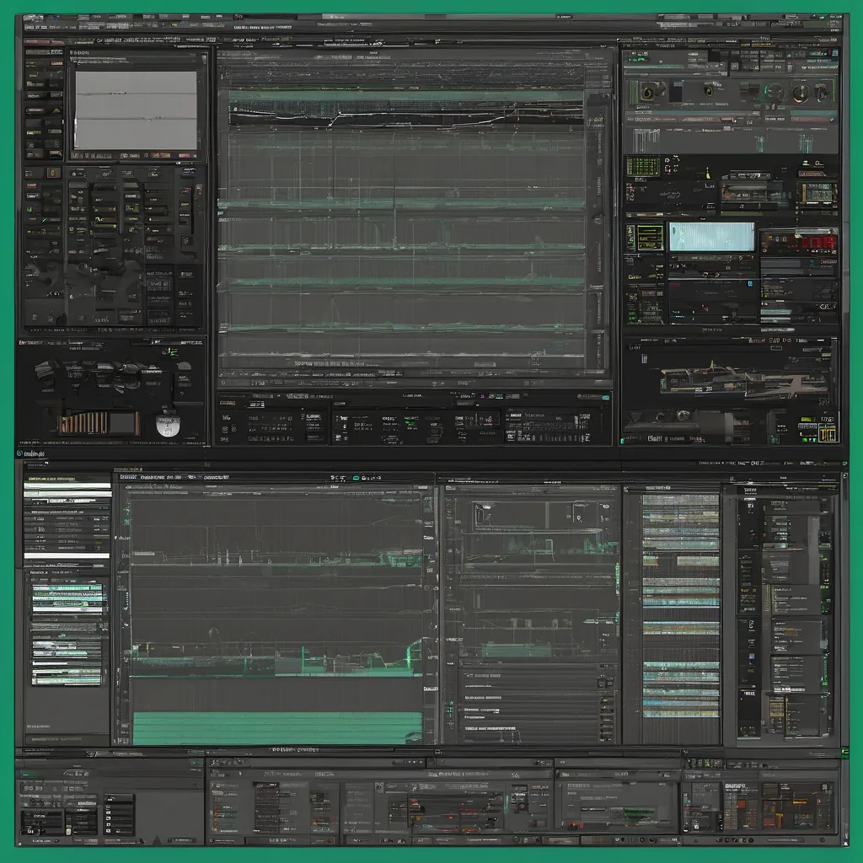Click the green level meter grid icon
Viewport: 863px width, 863px height.
[643, 165]
